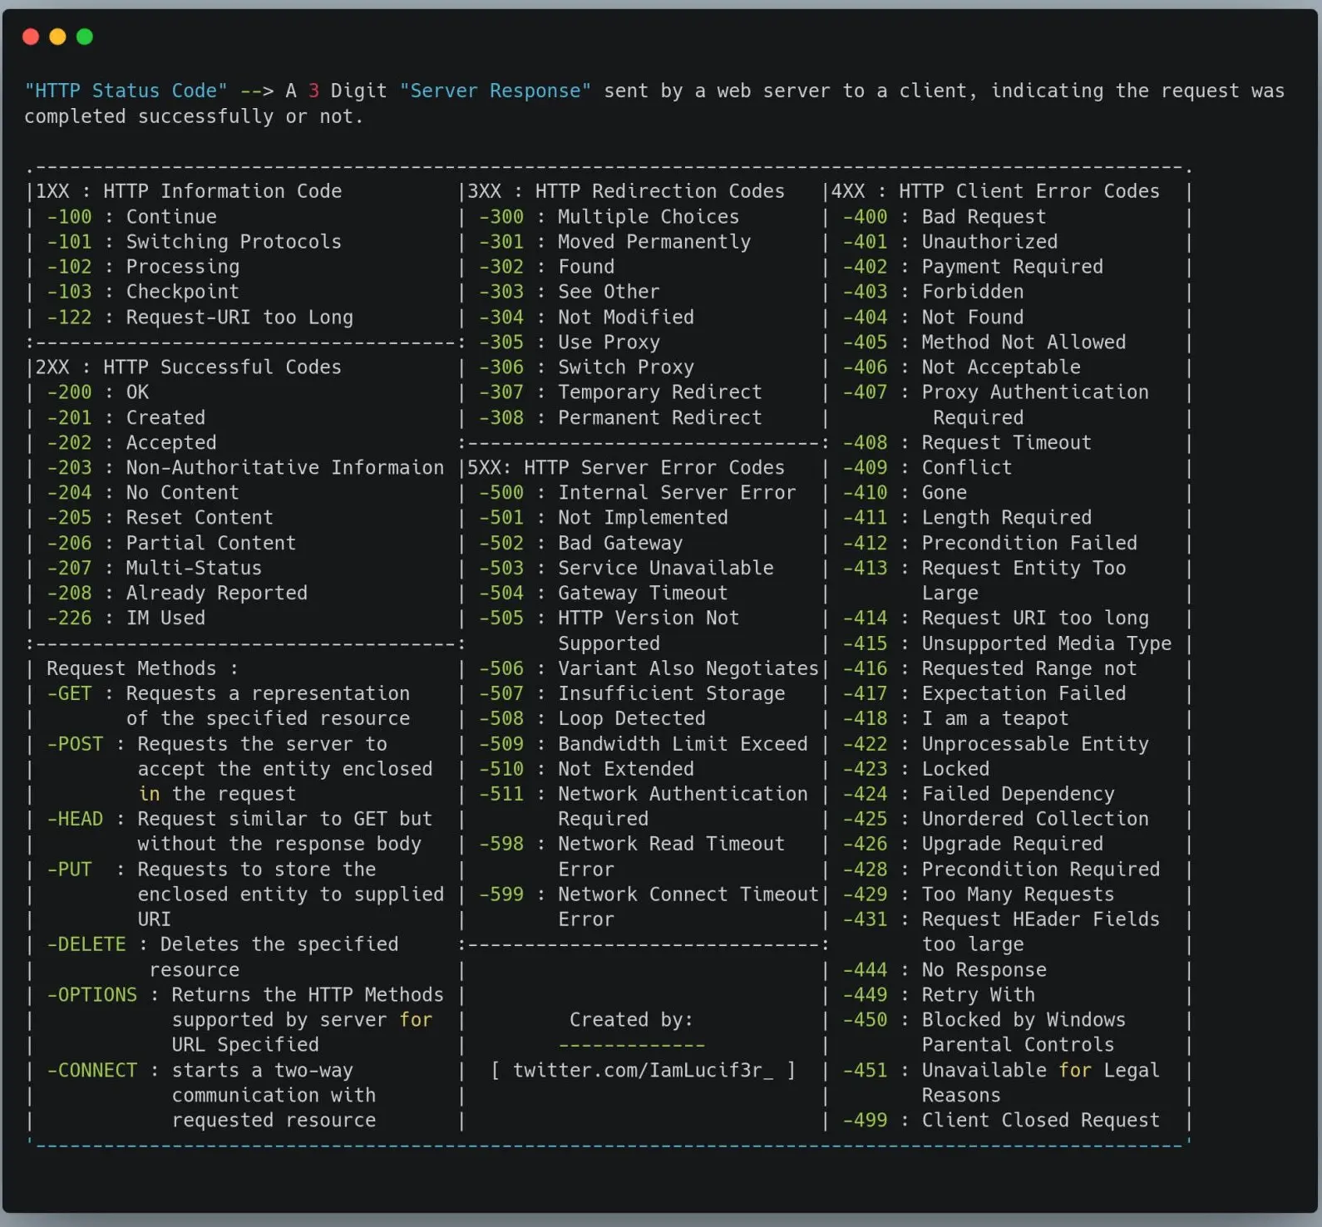Click the -HEAD request method label
The height and width of the screenshot is (1227, 1322).
[x=75, y=820]
